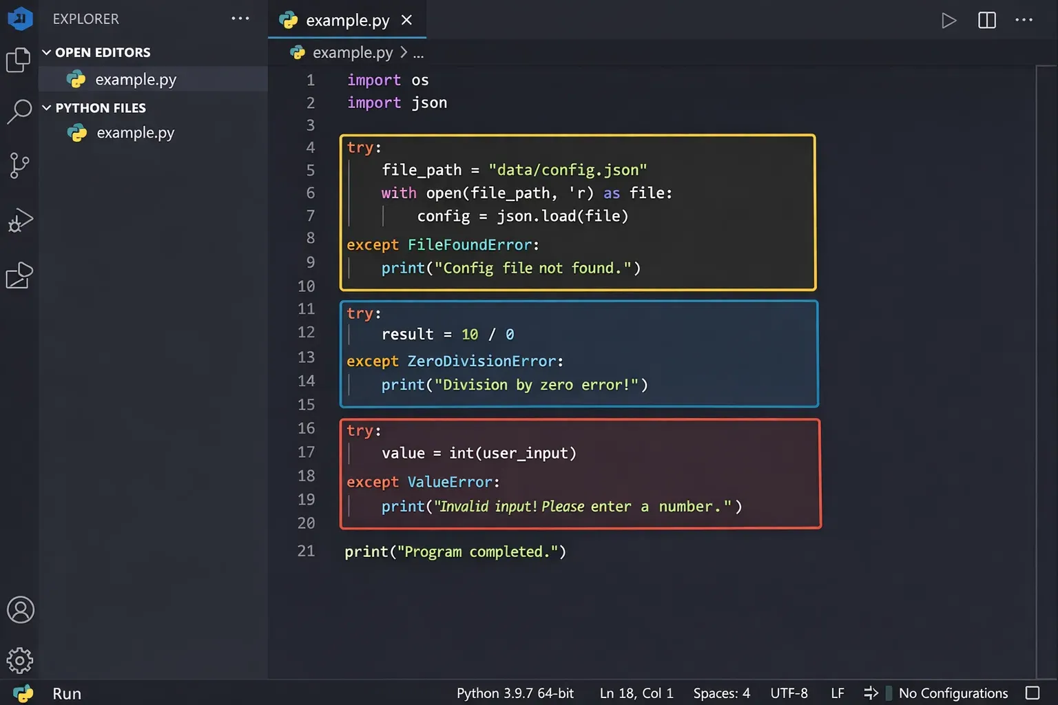Screen dimensions: 1058x705
Task: Collapse the OPEN EDITORS section
Action: tap(47, 52)
